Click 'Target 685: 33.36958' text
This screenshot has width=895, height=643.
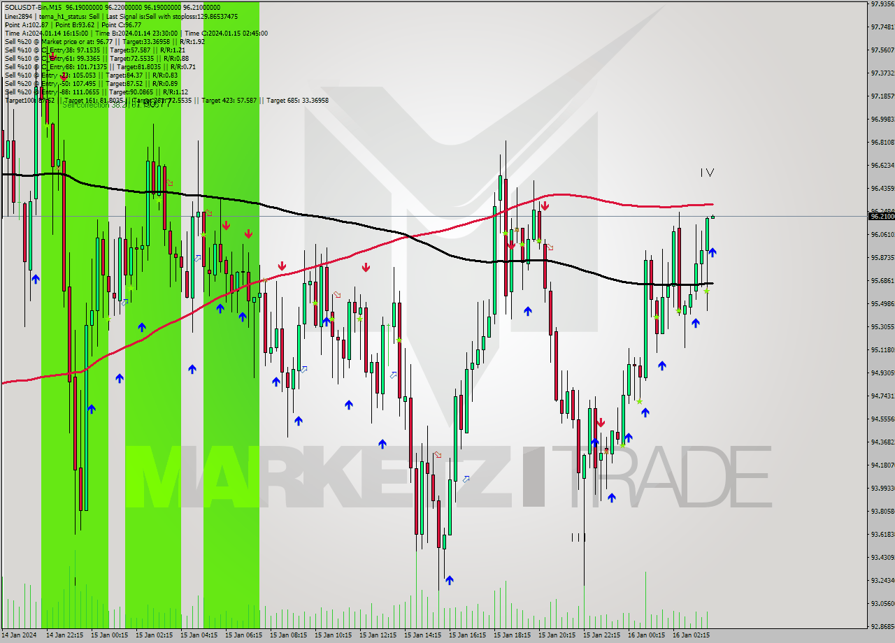point(297,100)
